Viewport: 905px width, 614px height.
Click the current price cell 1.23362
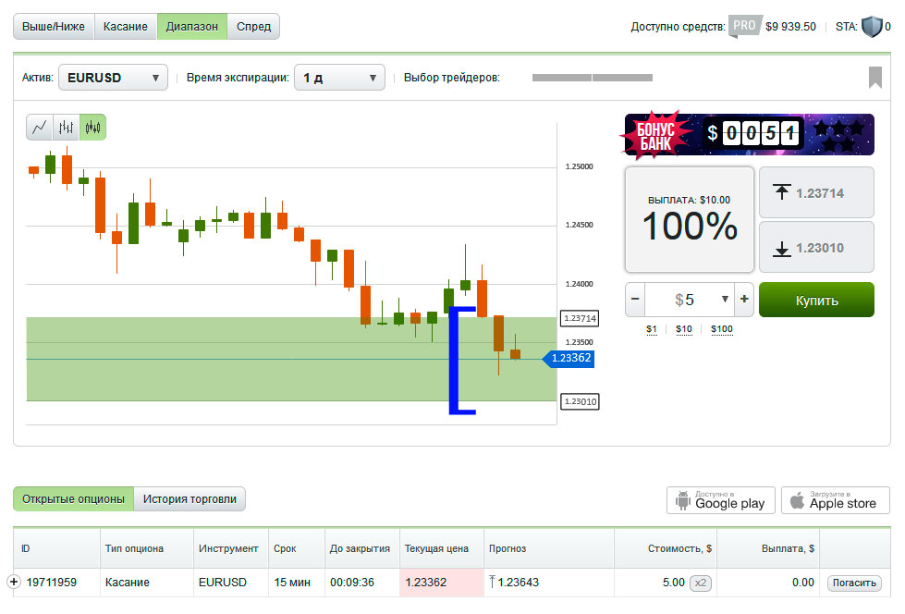(442, 583)
